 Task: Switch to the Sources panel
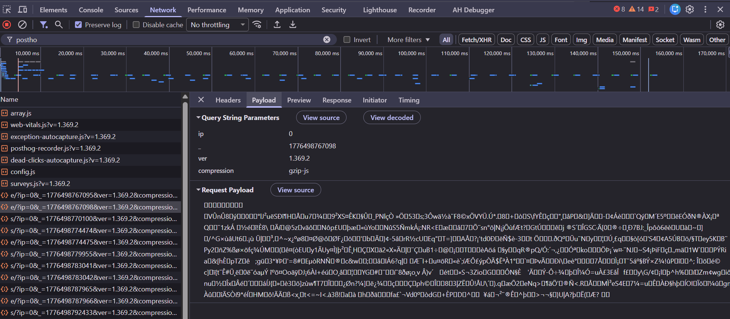click(126, 10)
